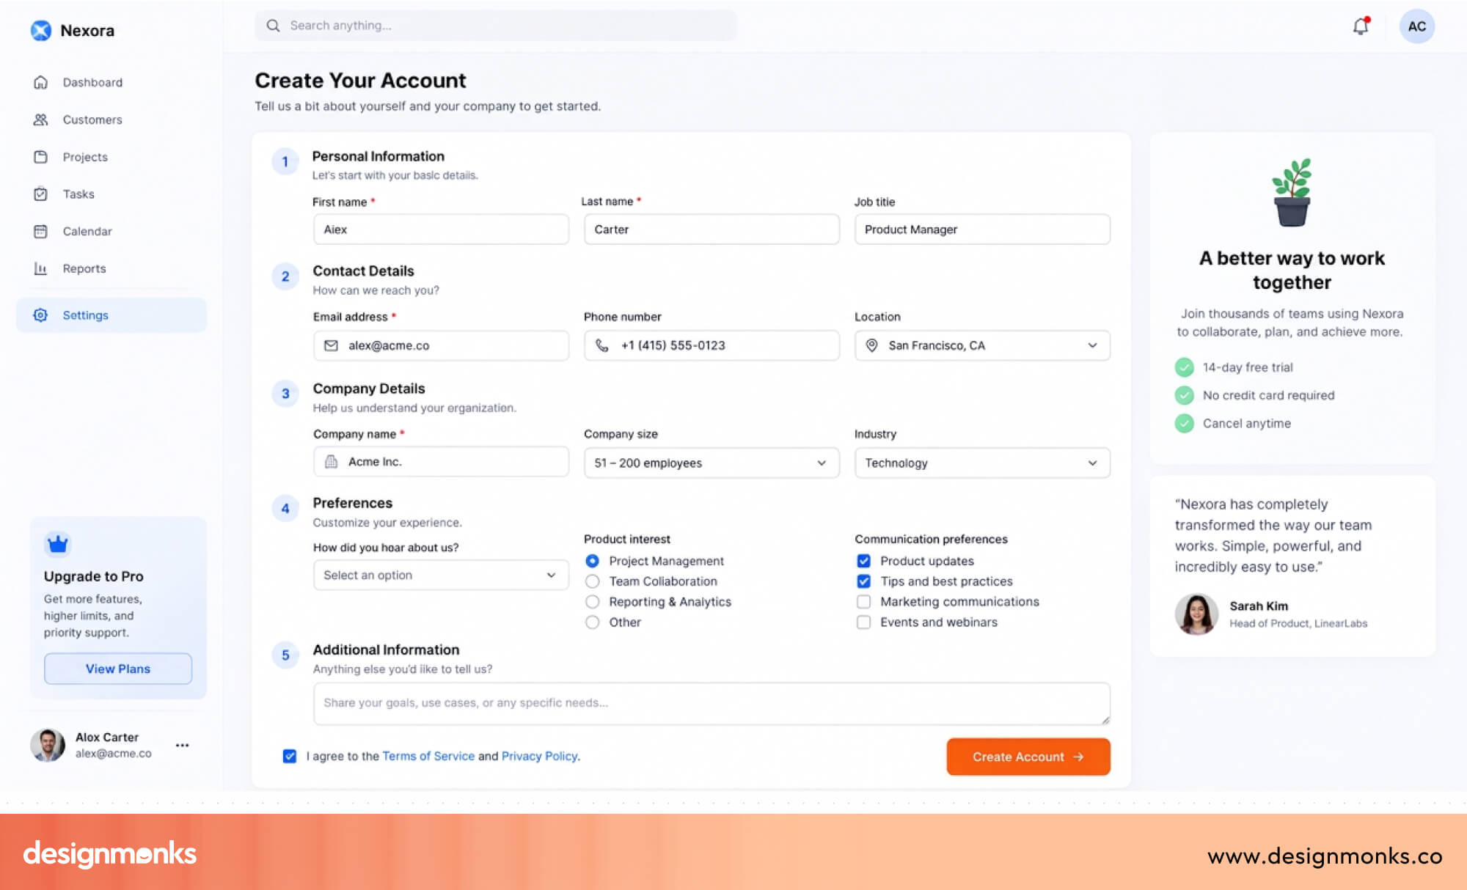Click the Create Account button
The height and width of the screenshot is (890, 1467).
(x=1028, y=757)
